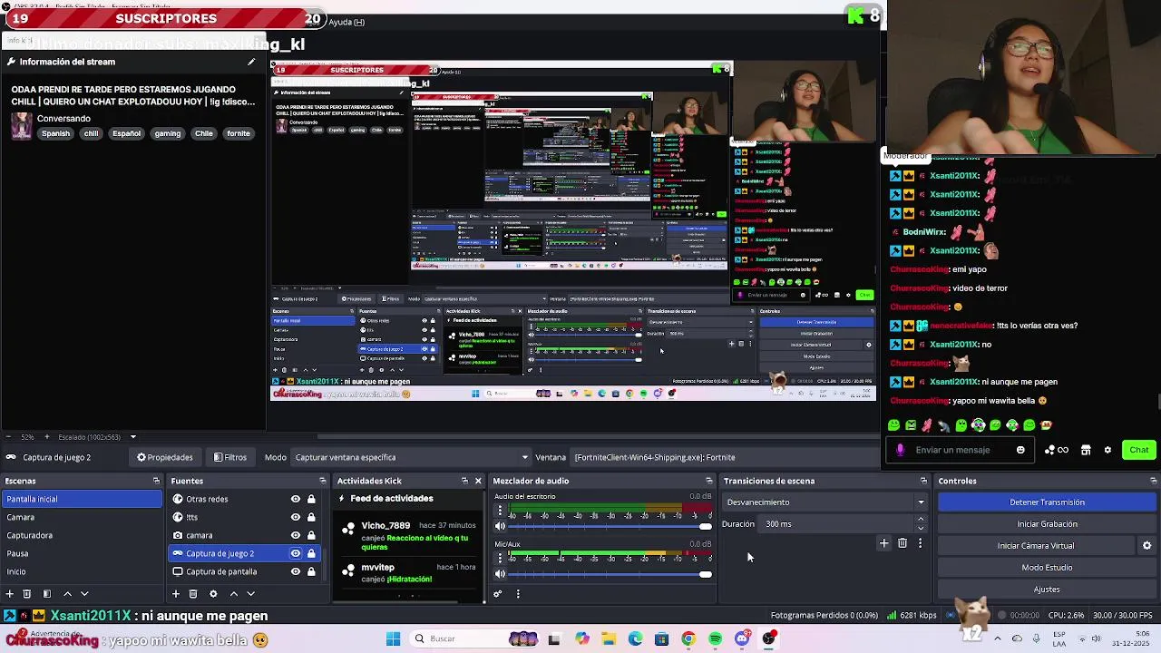
Task: Click Iniciar Grabación button
Action: pyautogui.click(x=1047, y=524)
